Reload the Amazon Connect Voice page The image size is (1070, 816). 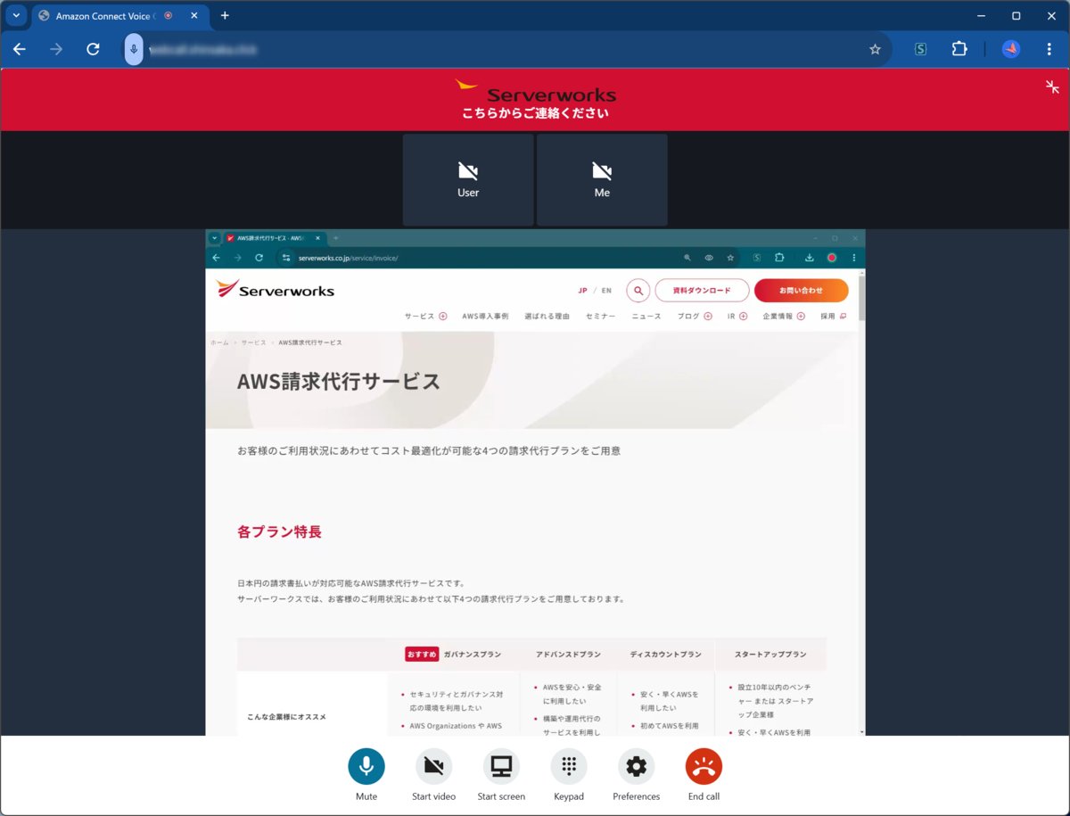pos(93,49)
